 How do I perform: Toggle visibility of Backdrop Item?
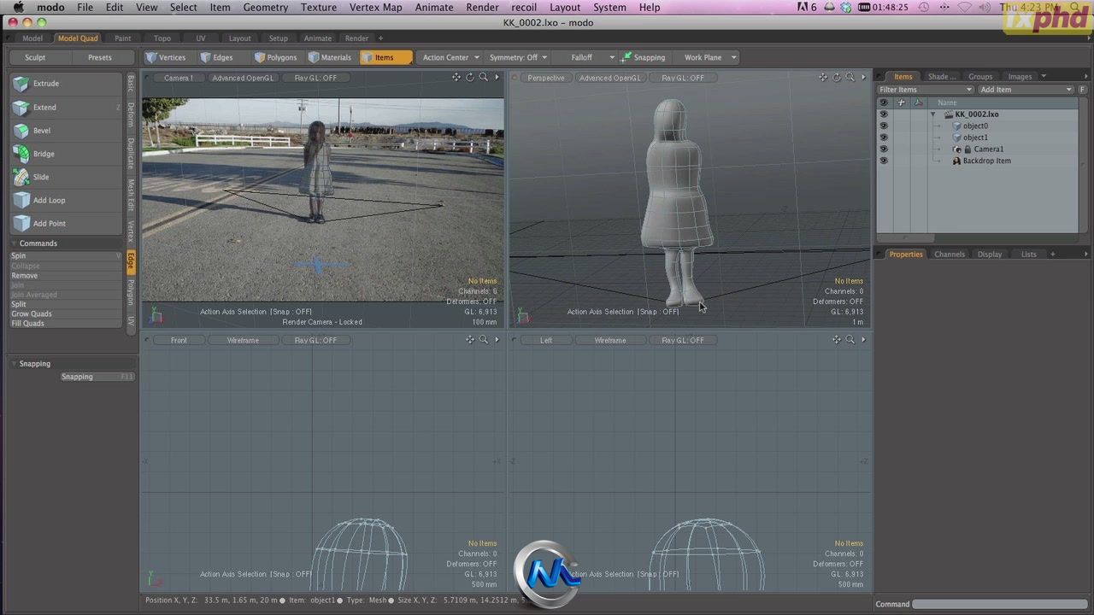[884, 161]
